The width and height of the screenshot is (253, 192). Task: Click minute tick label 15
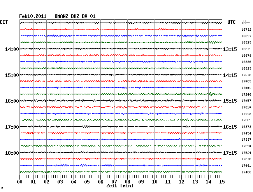tap(222, 182)
